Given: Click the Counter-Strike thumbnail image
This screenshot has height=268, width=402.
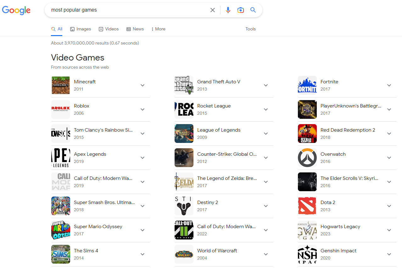Looking at the screenshot, I should point(184,158).
